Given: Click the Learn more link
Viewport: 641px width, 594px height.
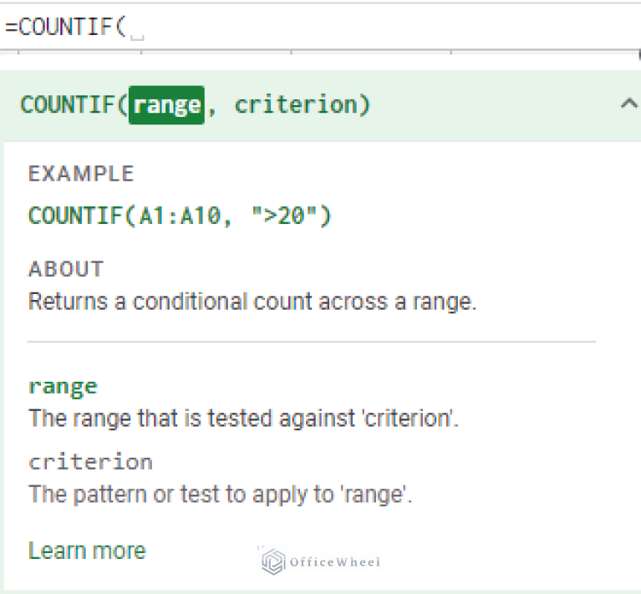Looking at the screenshot, I should [x=87, y=551].
